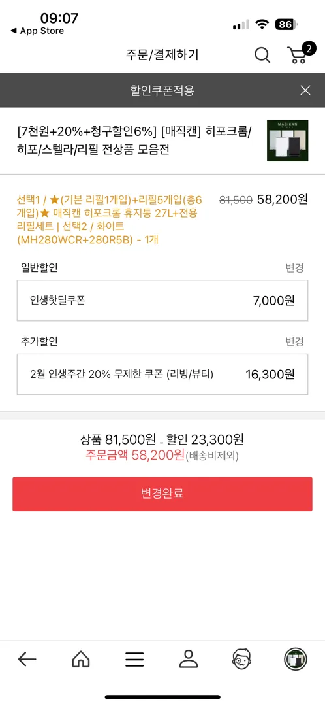Open the shopping cart with 2 items
Viewport: 325px width, 706px height.
[x=298, y=54]
